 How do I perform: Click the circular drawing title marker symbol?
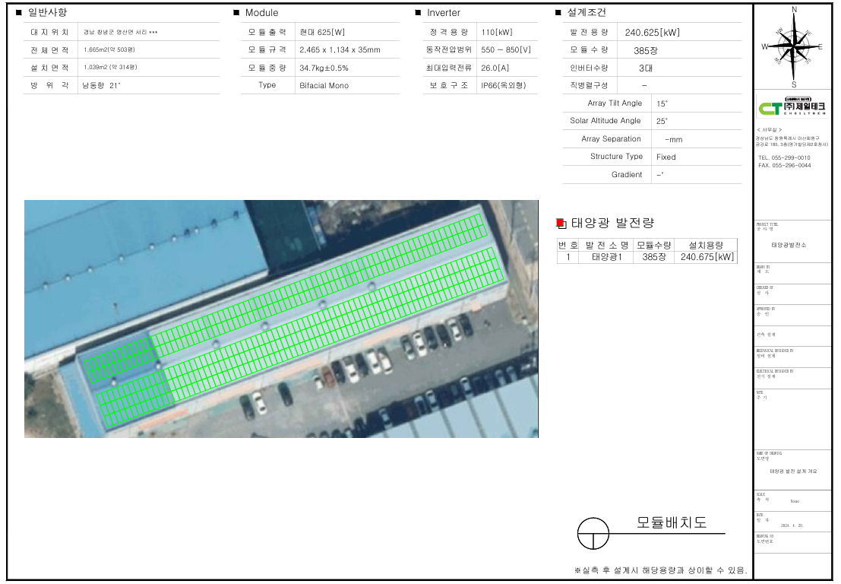click(x=593, y=533)
